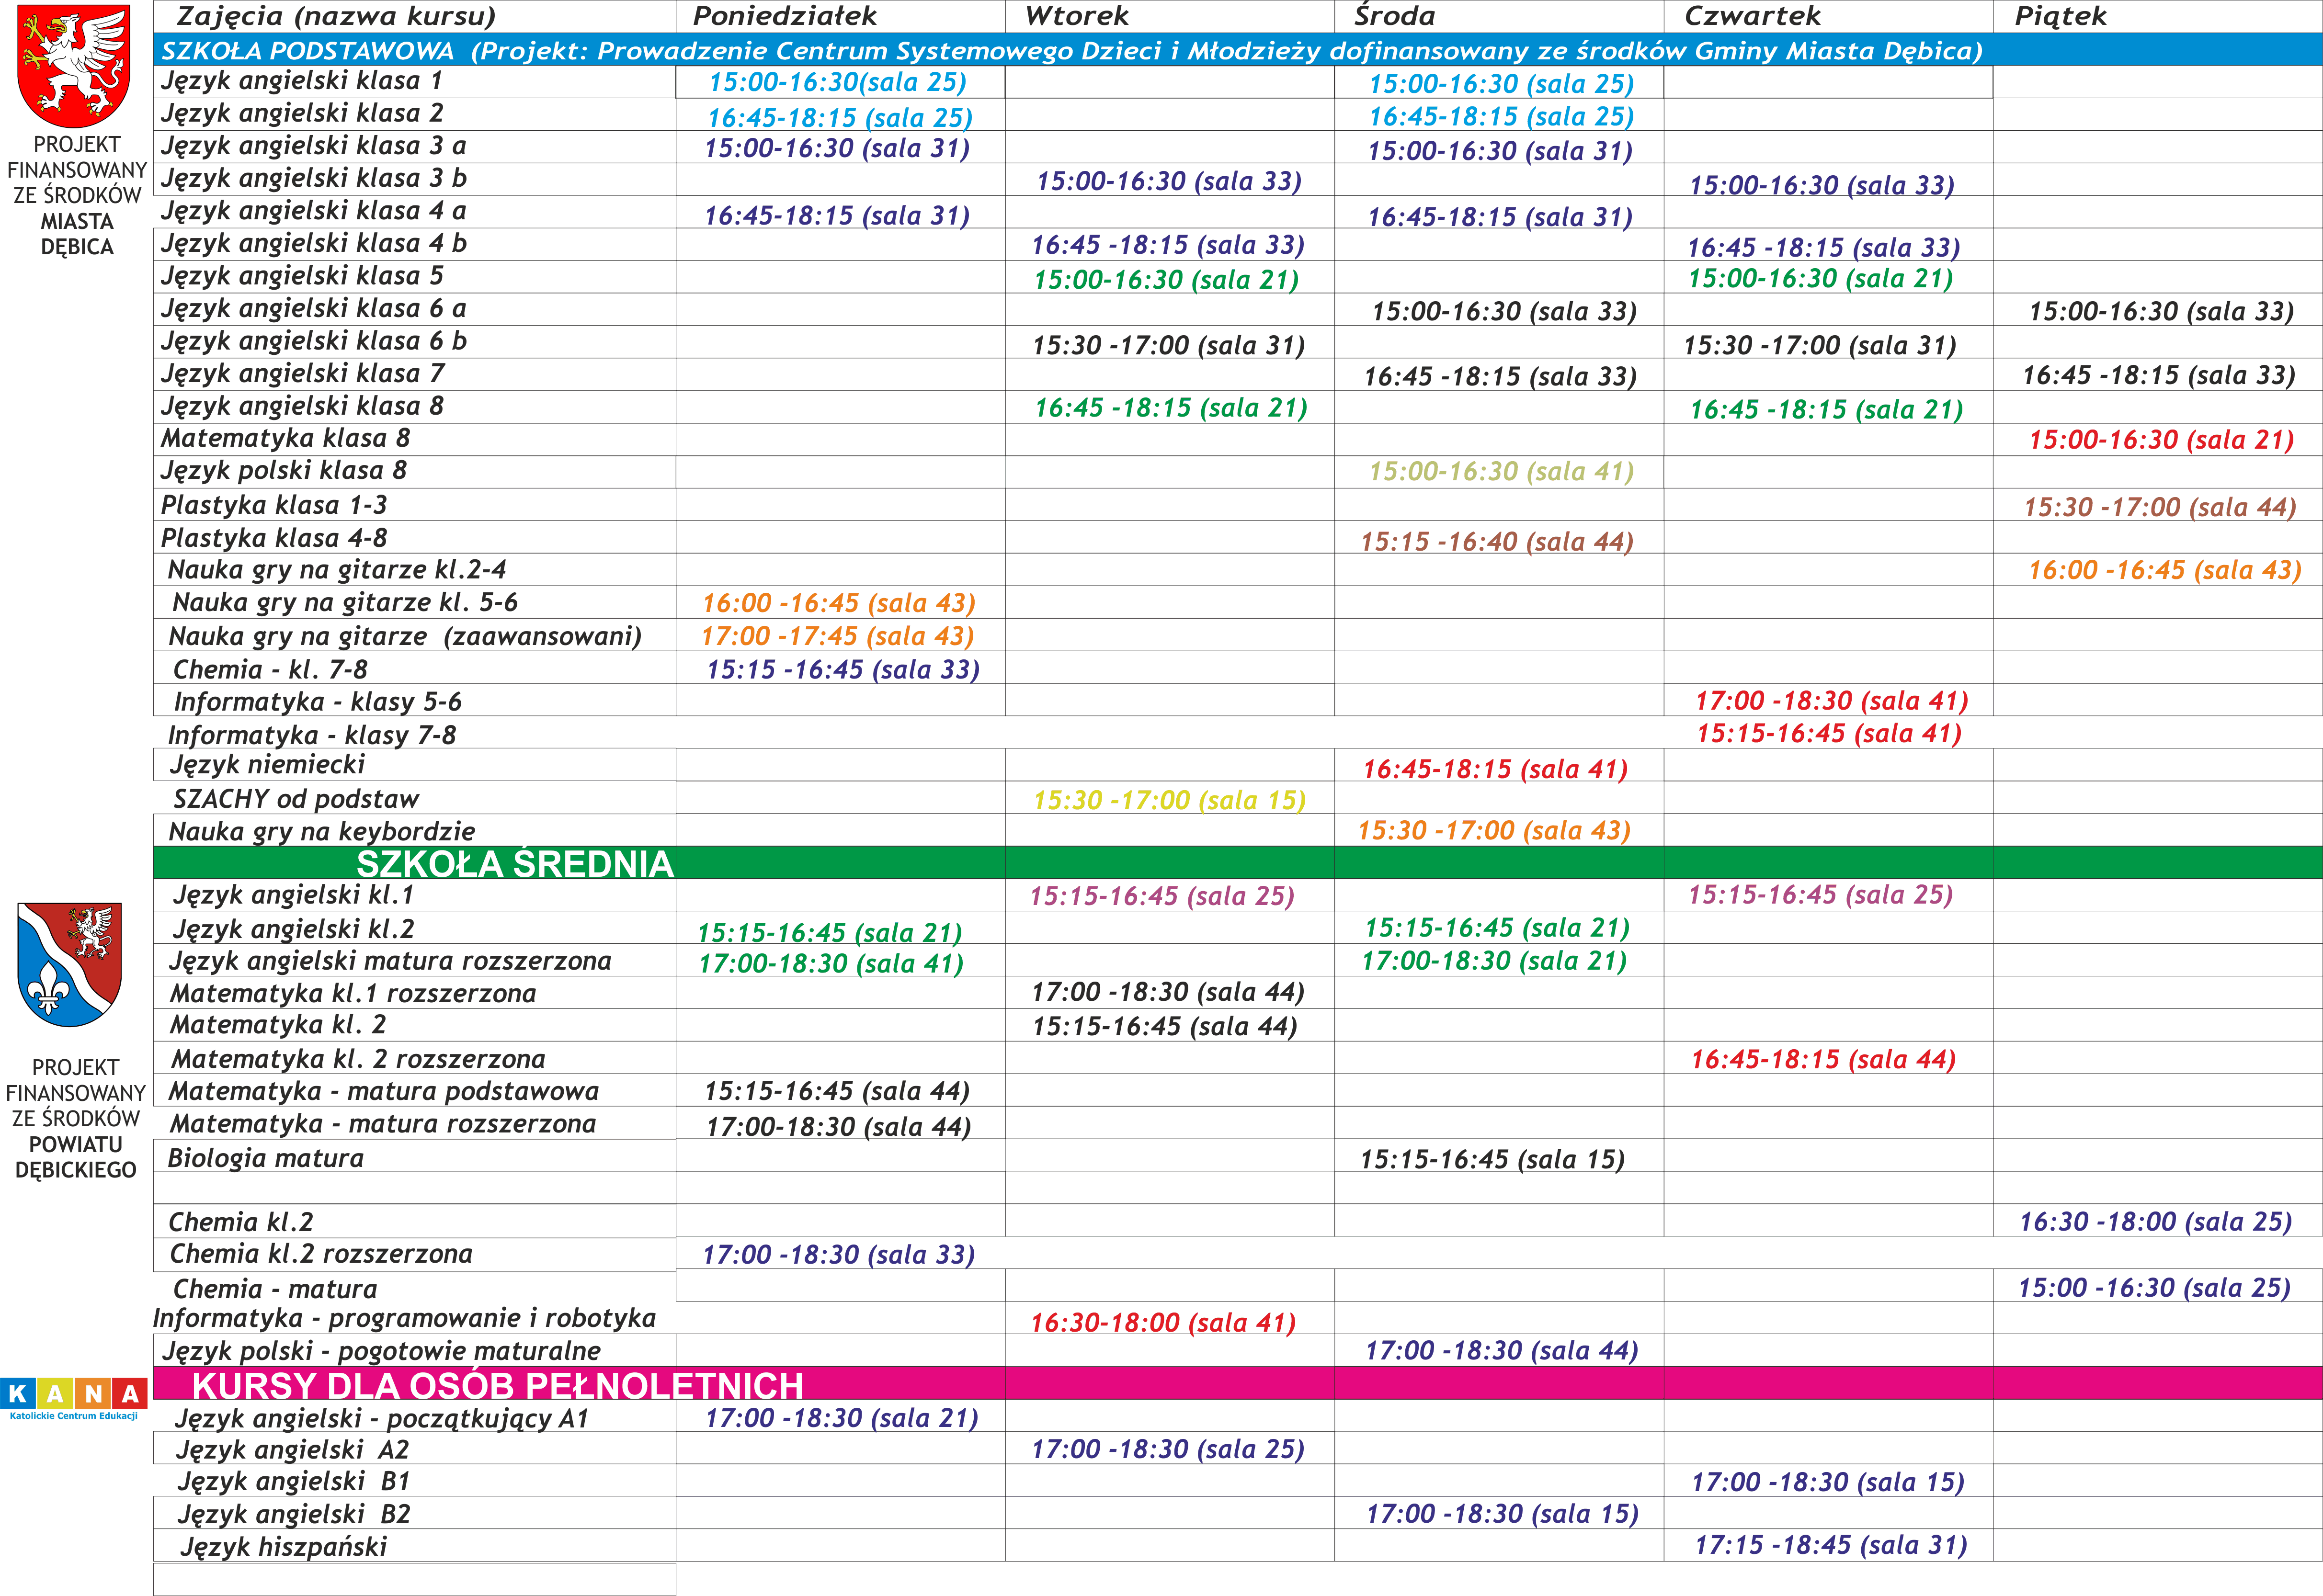Select the 'Nauka gry na keybordzie' label
The image size is (2323, 1596).
[321, 832]
